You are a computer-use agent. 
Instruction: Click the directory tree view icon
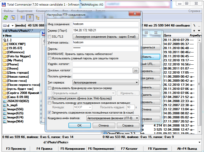tap(38, 18)
